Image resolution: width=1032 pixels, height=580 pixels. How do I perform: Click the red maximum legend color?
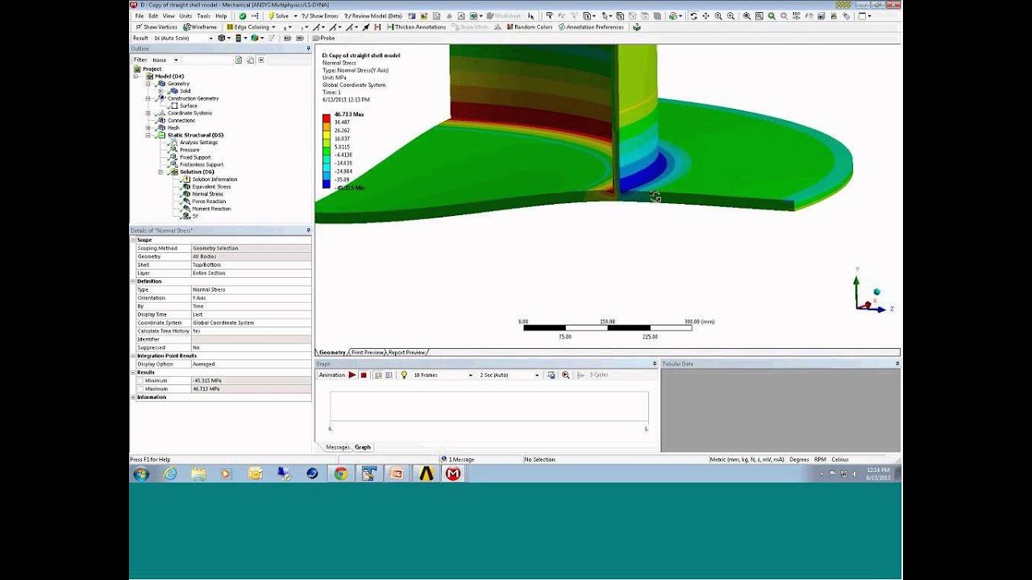point(327,118)
